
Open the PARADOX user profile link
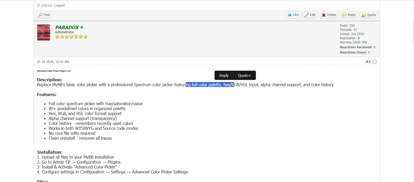point(67,28)
